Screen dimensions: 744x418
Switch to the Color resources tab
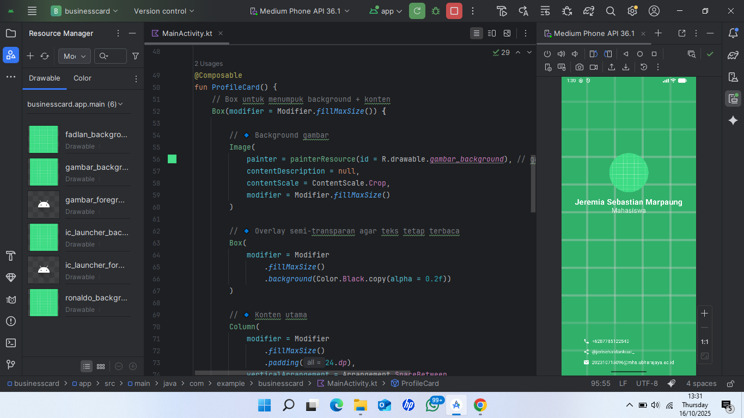click(82, 78)
